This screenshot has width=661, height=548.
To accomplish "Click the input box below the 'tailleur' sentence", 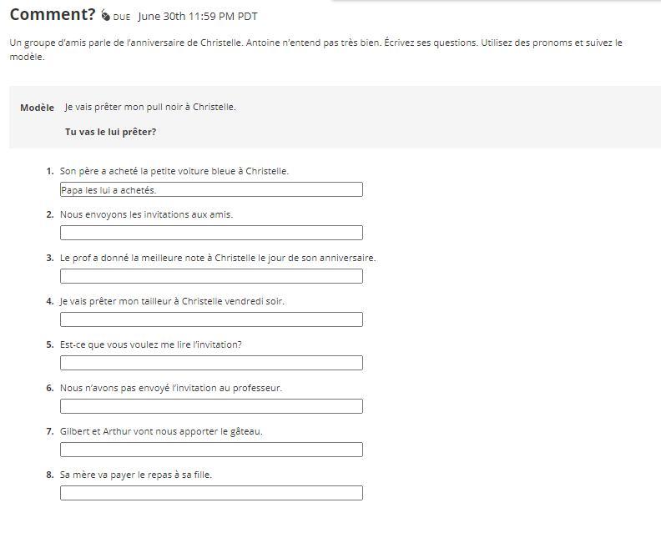I will click(x=211, y=319).
